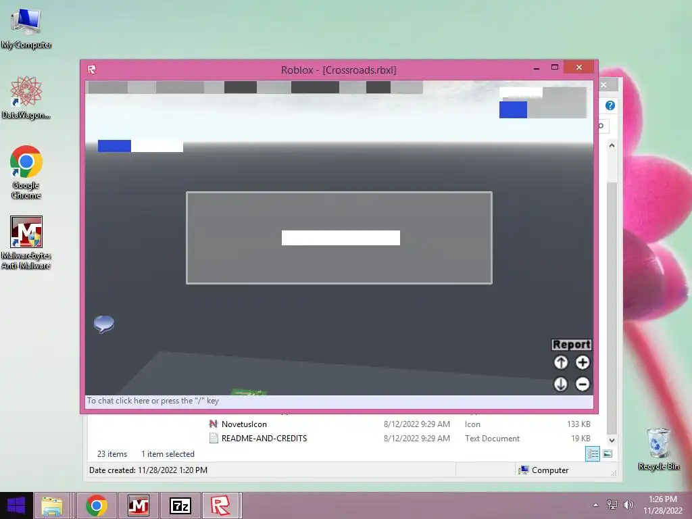Screen dimensions: 692x519
Task: Show hidden system tray icons
Action: (595, 505)
